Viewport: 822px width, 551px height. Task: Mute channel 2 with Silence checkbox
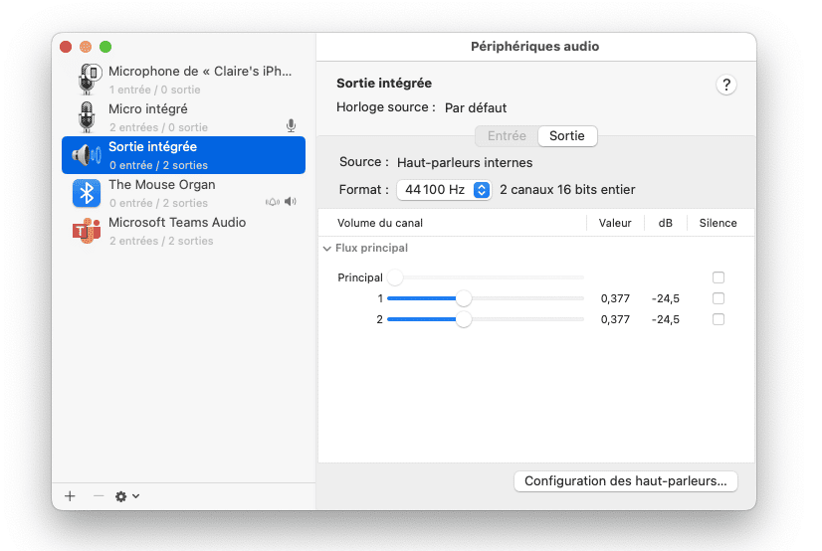pyautogui.click(x=719, y=319)
